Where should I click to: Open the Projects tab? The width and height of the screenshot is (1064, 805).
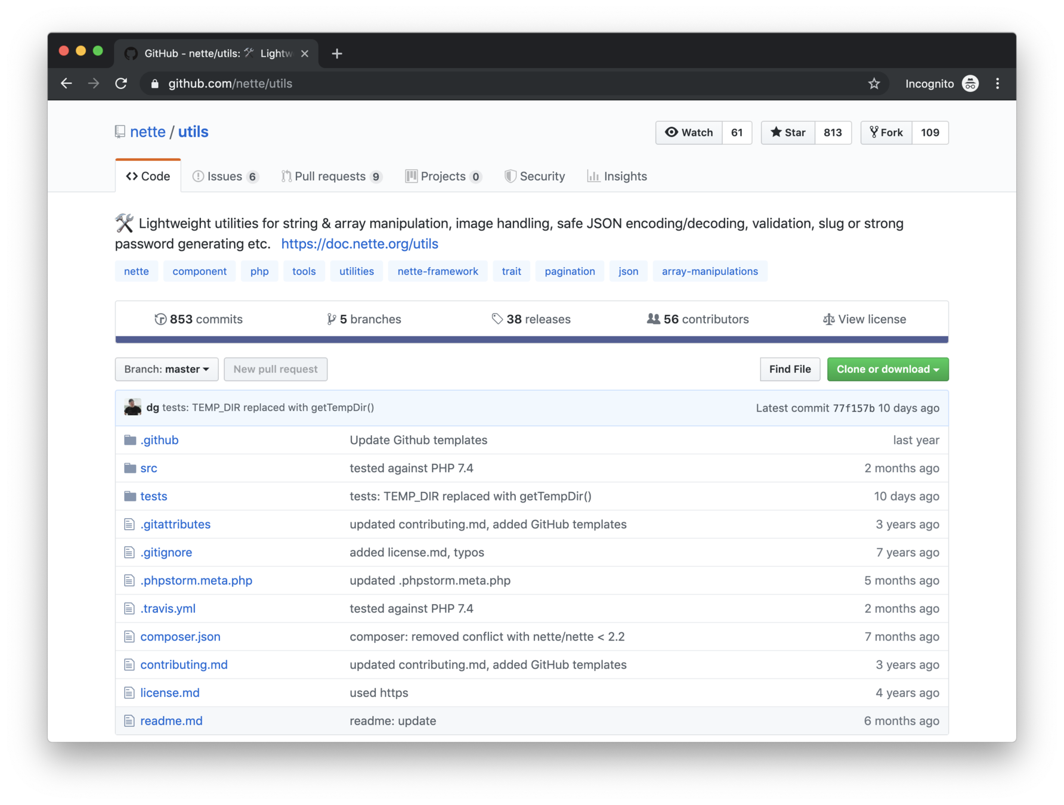[x=443, y=177]
